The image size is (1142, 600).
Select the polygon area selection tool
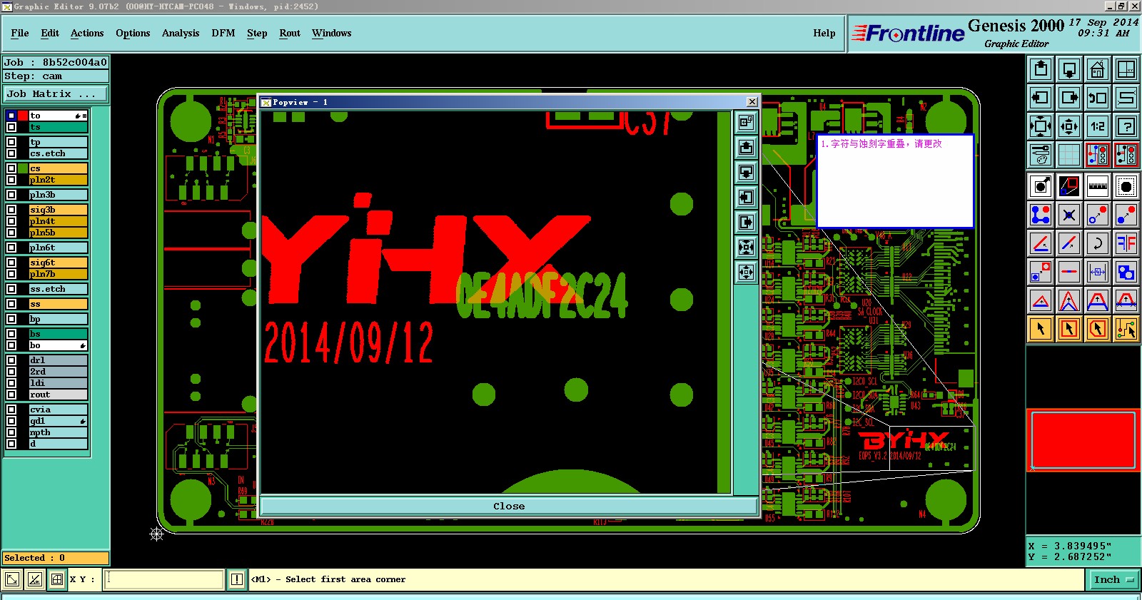[1098, 329]
